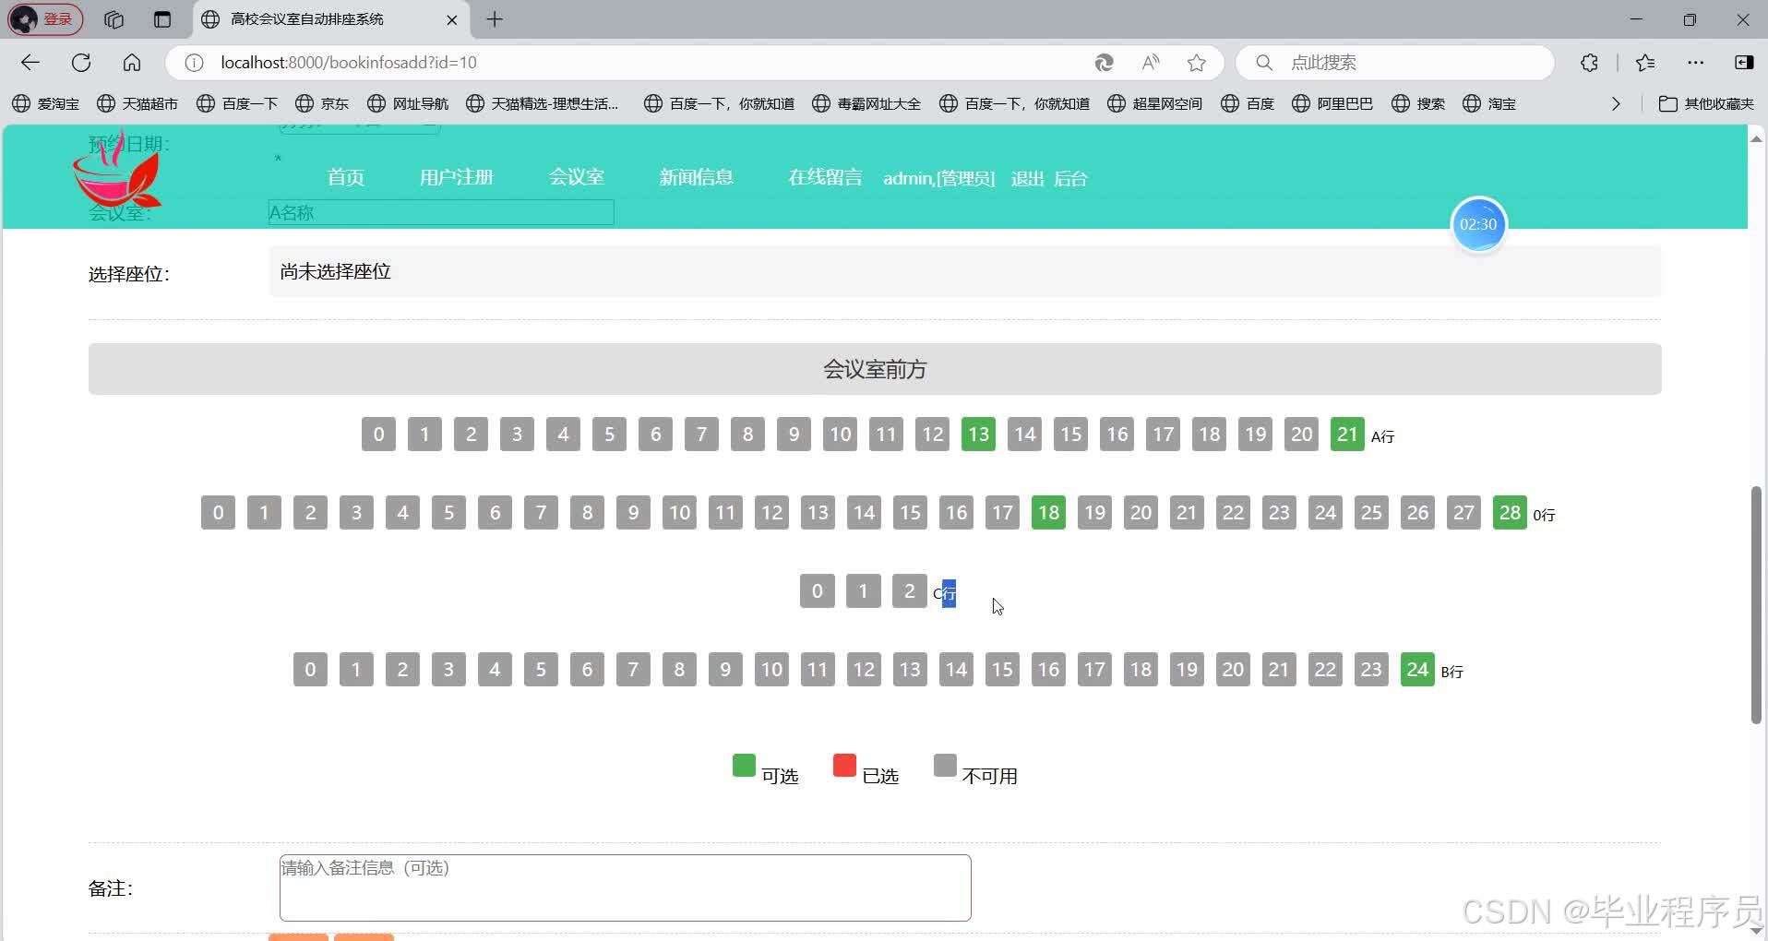Select seat 18 in row 0
Screen dimensions: 1768x941
pyautogui.click(x=1048, y=512)
